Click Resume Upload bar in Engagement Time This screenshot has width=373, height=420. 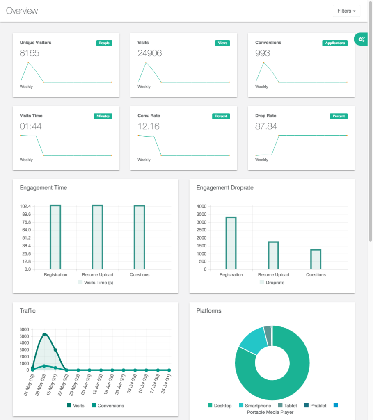(97, 237)
